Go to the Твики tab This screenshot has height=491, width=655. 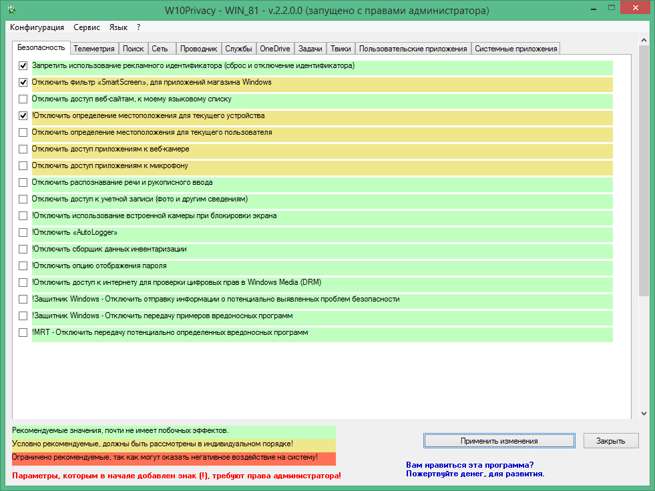[x=341, y=49]
